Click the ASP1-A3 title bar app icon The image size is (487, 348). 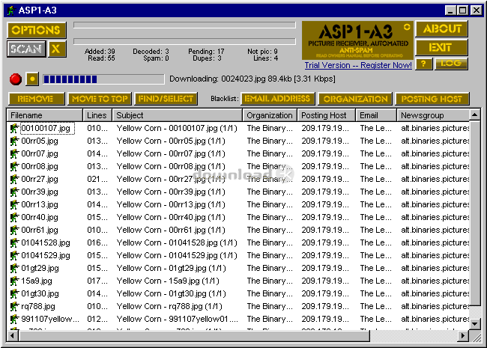click(x=11, y=10)
